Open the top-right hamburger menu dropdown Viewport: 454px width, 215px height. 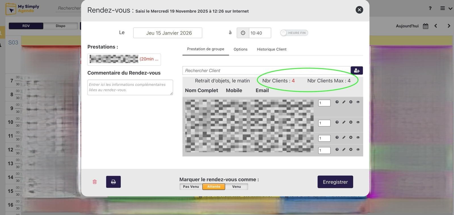pos(446,9)
